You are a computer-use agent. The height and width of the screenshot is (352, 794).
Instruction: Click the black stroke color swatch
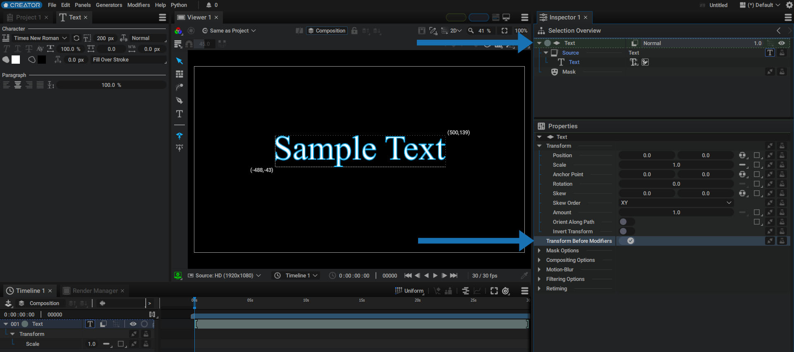coord(42,60)
